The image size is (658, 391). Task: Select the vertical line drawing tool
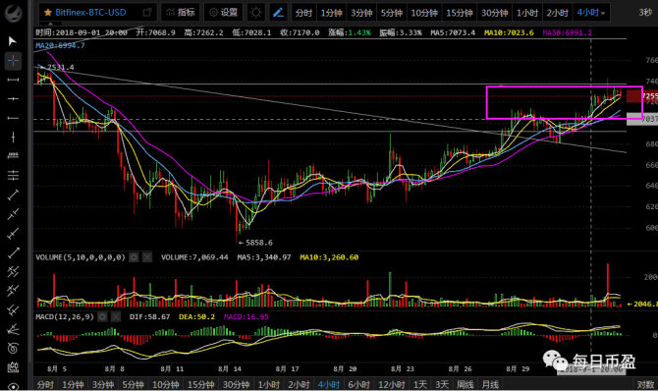13,137
